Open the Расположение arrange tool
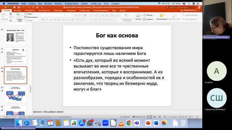 161,16
